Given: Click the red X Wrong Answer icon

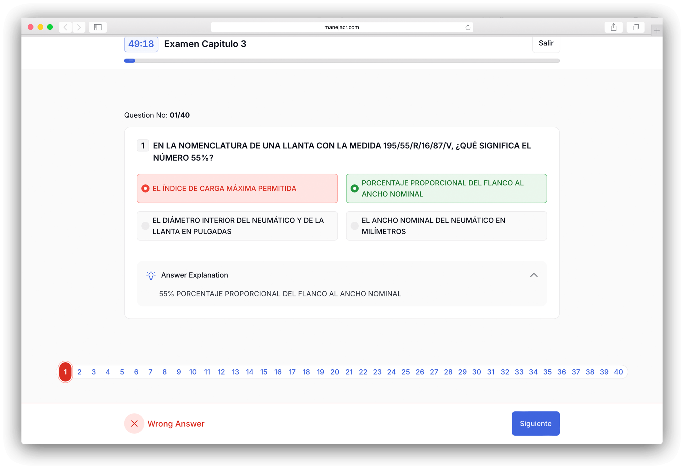Looking at the screenshot, I should (134, 424).
